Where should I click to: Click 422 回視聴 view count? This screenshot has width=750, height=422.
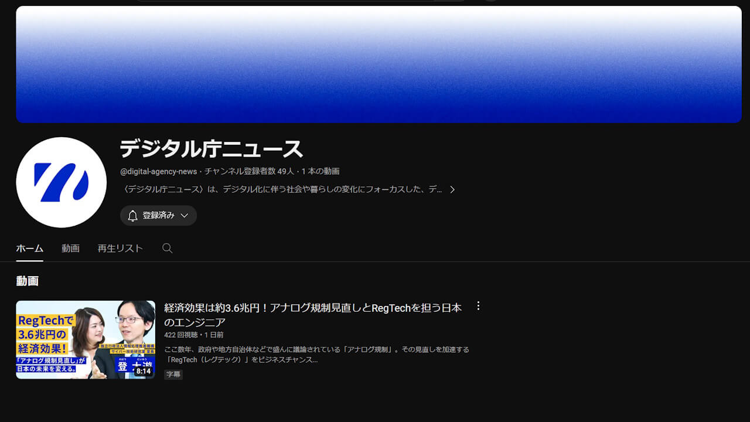(x=182, y=335)
